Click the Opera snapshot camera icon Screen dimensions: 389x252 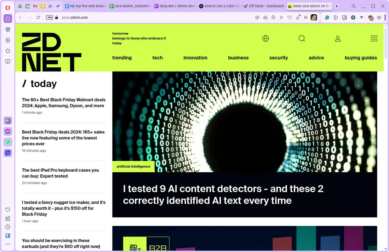click(x=265, y=18)
